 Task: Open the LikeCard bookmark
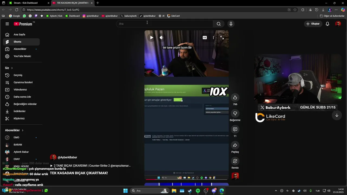(x=173, y=16)
